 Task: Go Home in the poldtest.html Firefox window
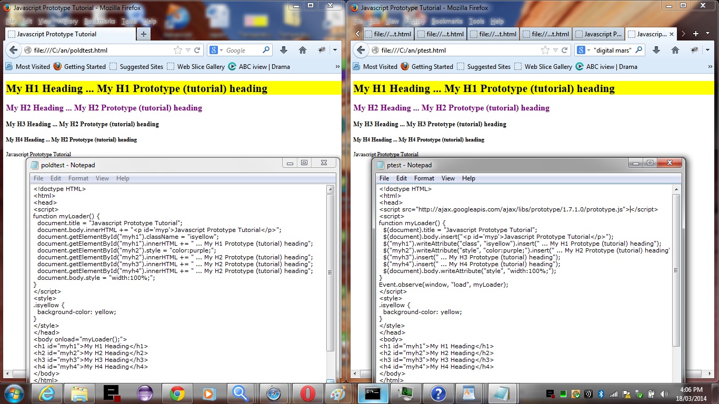[302, 50]
